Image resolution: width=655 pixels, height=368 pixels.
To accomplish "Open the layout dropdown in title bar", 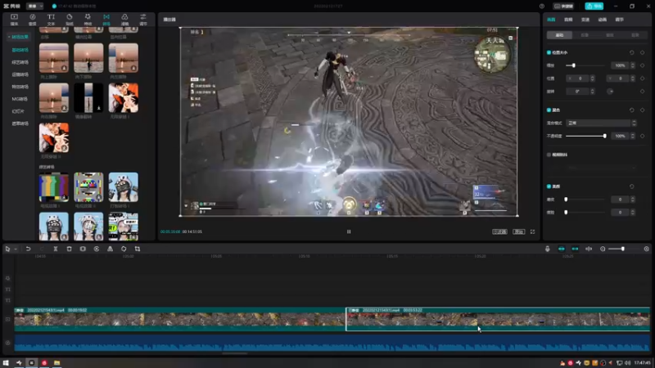I will coord(35,7).
